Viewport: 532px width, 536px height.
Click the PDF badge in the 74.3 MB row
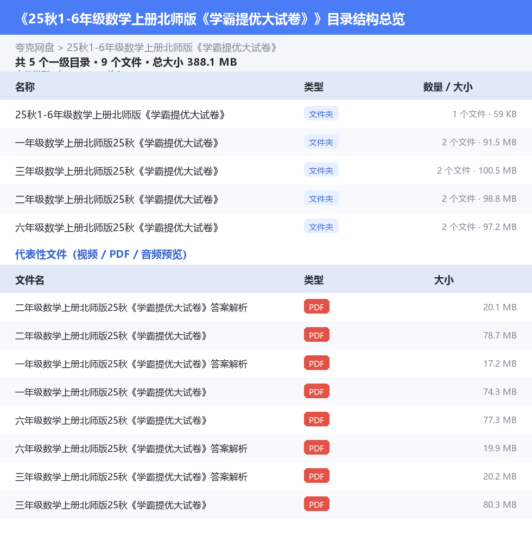coord(317,391)
